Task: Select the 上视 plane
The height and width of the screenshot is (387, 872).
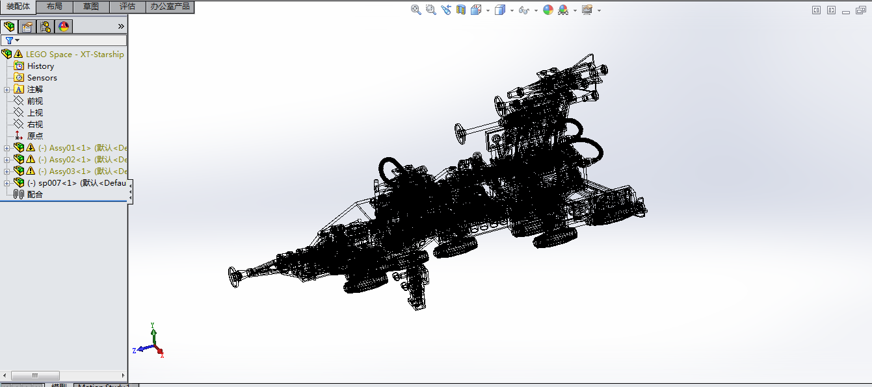Action: 35,113
